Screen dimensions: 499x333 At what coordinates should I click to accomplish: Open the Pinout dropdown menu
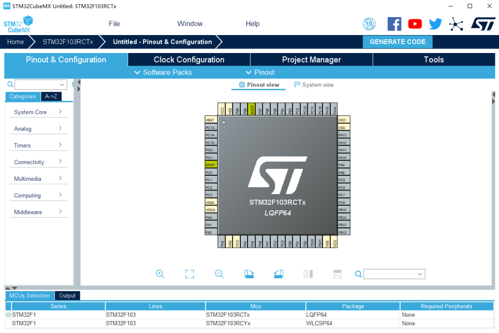(x=260, y=72)
